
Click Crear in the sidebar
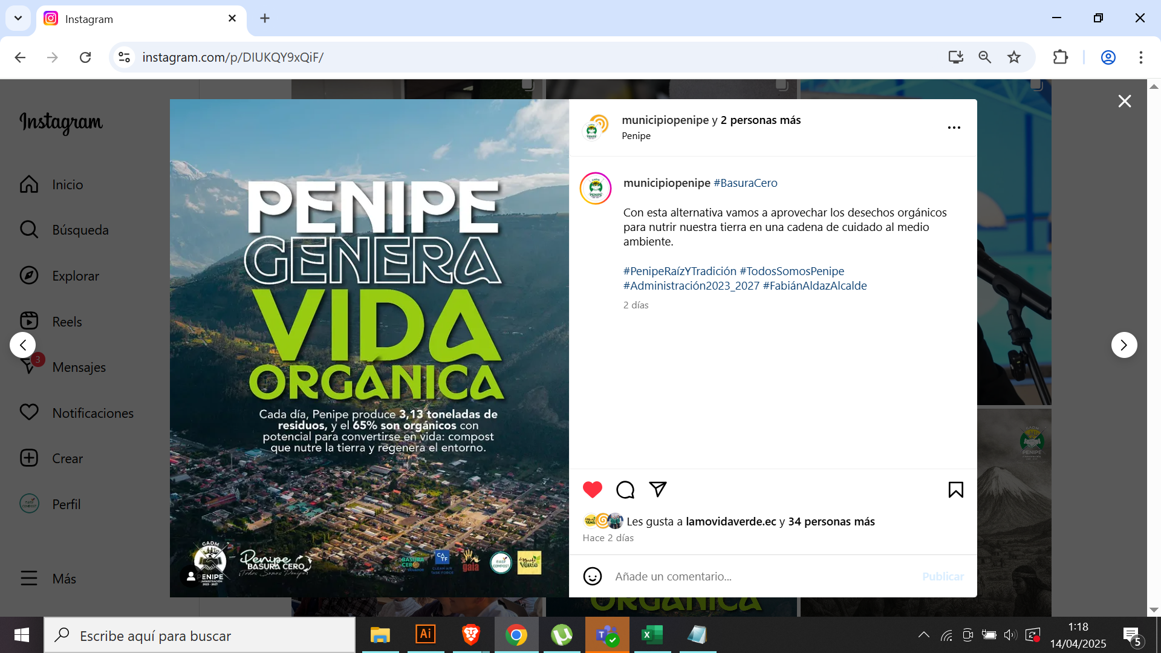51,458
